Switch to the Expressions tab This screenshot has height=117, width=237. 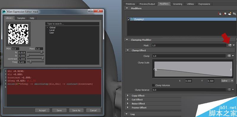point(204,4)
